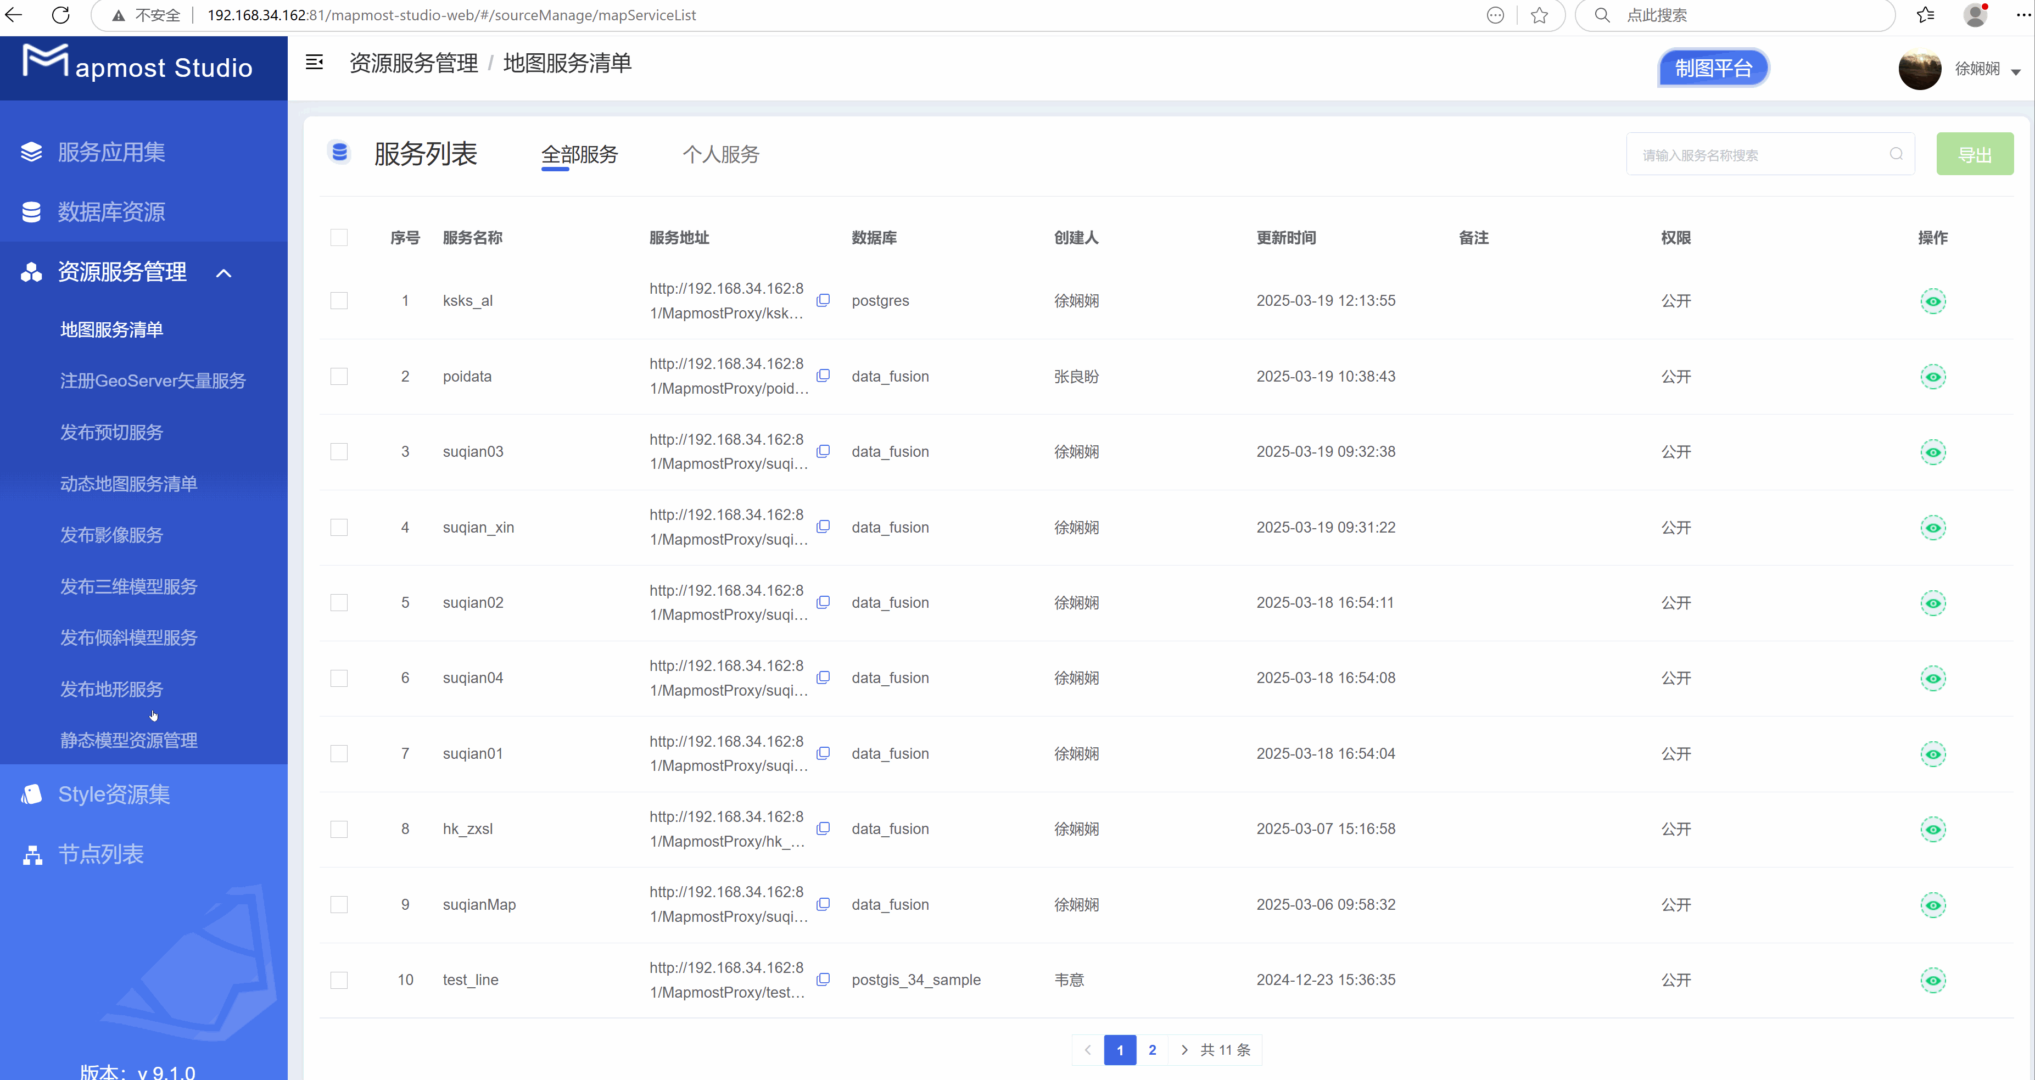Viewport: 2035px width, 1080px height.
Task: Open 数据库资源 in the sidebar
Action: coord(111,212)
